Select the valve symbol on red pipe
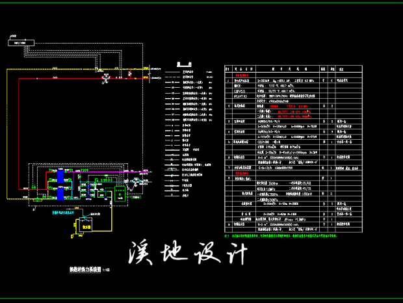This screenshot has height=303, width=403. 104,79
